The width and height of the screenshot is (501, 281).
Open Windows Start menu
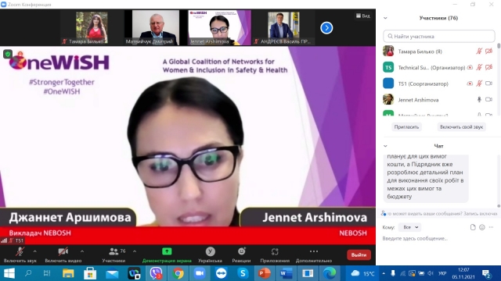pos(9,273)
